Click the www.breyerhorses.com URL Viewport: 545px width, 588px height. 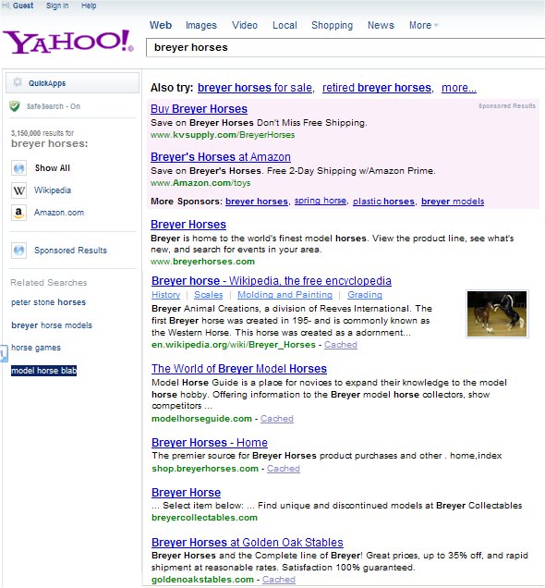202,262
